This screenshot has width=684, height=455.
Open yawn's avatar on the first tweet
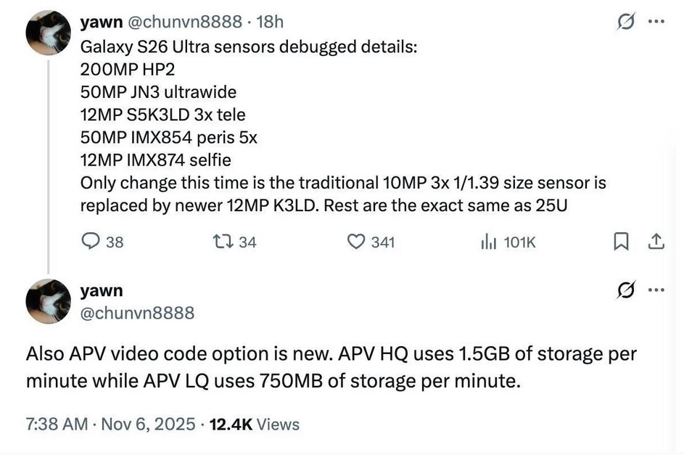[x=49, y=33]
